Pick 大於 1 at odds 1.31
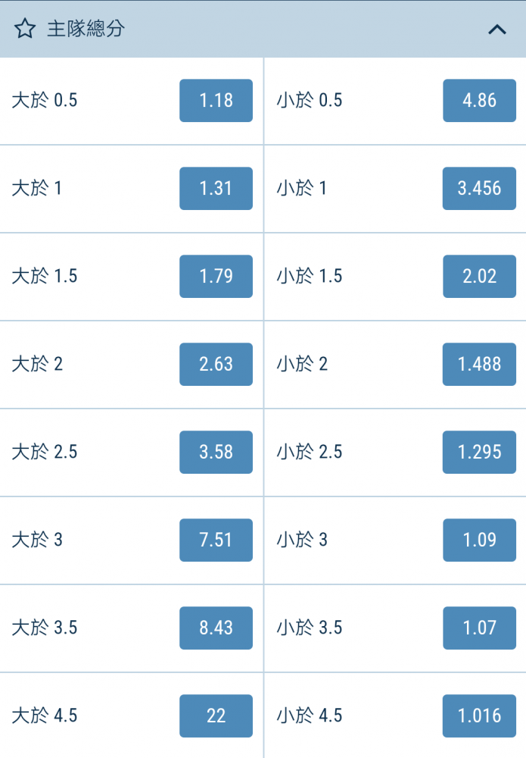This screenshot has width=526, height=758. tap(216, 189)
